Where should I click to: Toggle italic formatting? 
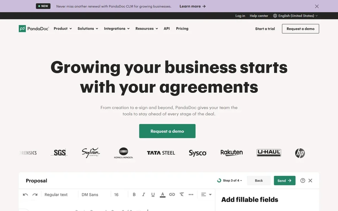click(144, 194)
